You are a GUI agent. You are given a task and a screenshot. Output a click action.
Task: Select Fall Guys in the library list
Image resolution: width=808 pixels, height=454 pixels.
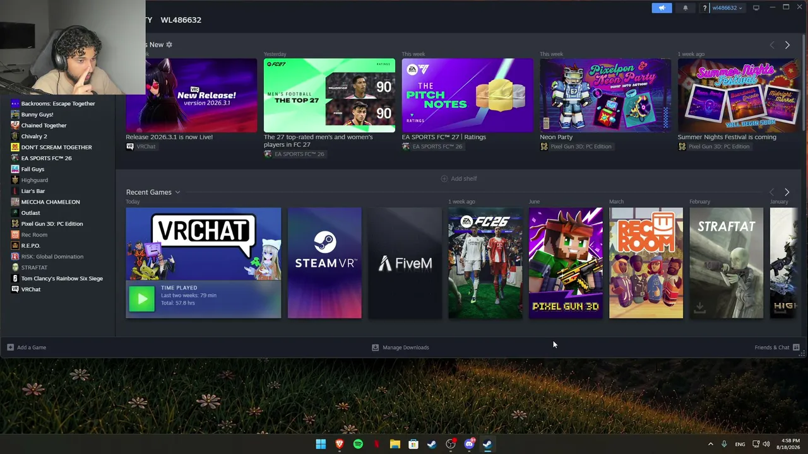(x=33, y=169)
